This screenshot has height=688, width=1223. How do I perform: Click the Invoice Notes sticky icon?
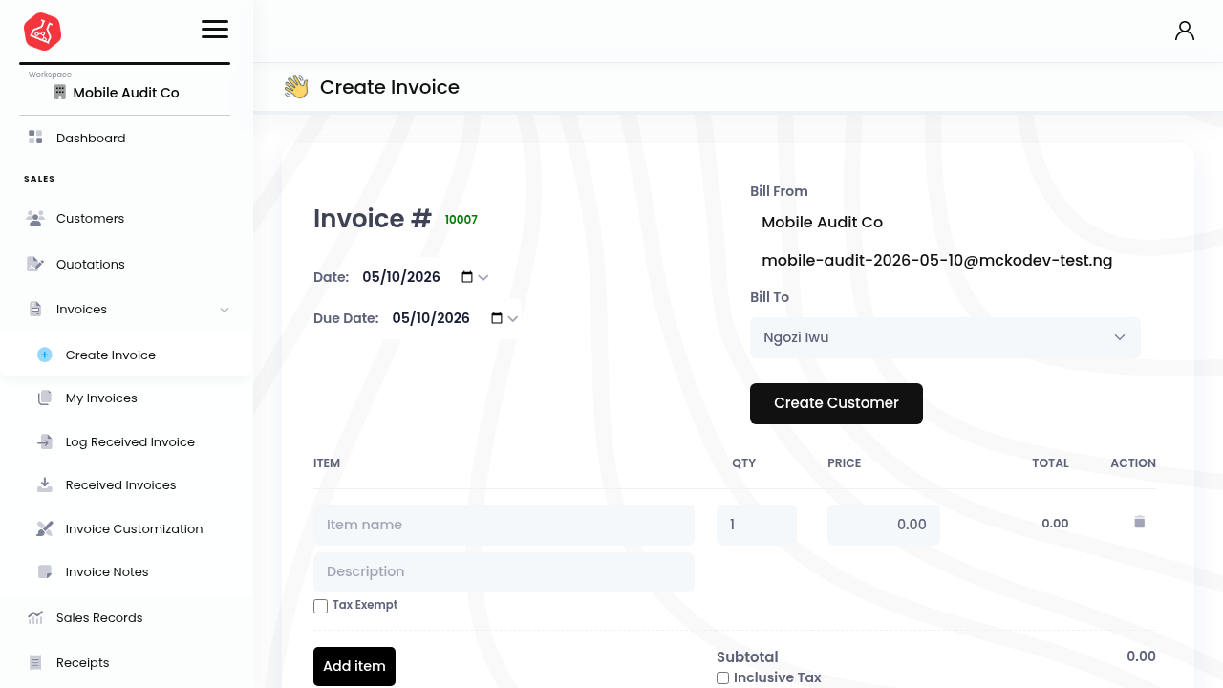45,571
